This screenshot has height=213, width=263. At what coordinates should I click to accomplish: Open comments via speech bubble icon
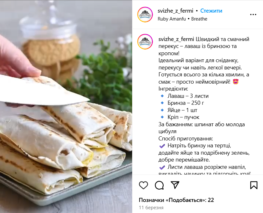(x=159, y=185)
